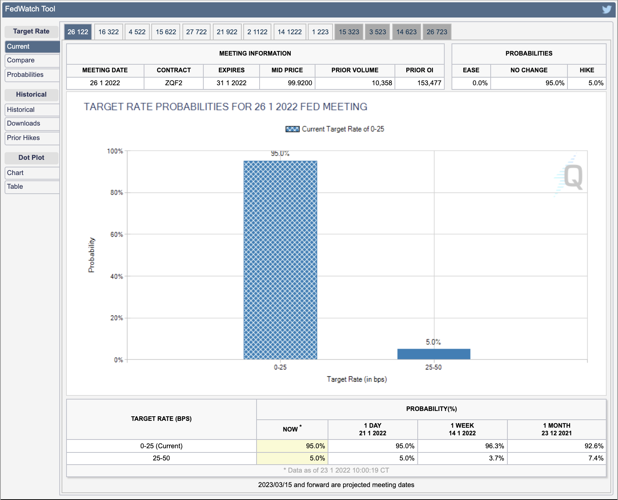Open the projected 26 723 tab
618x500 pixels.
(437, 32)
